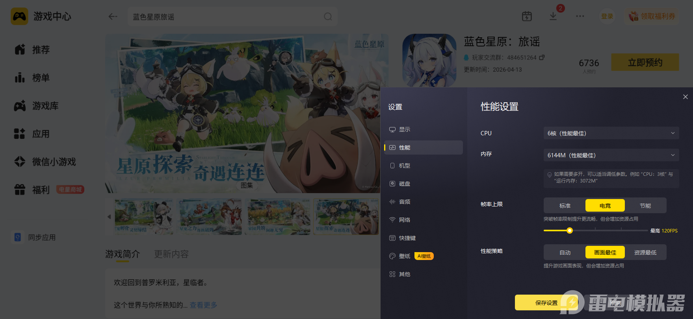Click the 登录 login button
Viewport: 693px width, 319px height.
click(x=607, y=16)
